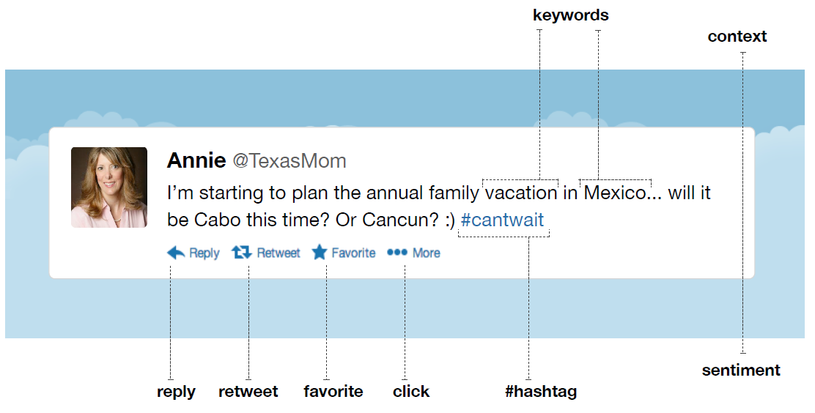
Task: Click the More three-dots icon
Action: point(397,253)
